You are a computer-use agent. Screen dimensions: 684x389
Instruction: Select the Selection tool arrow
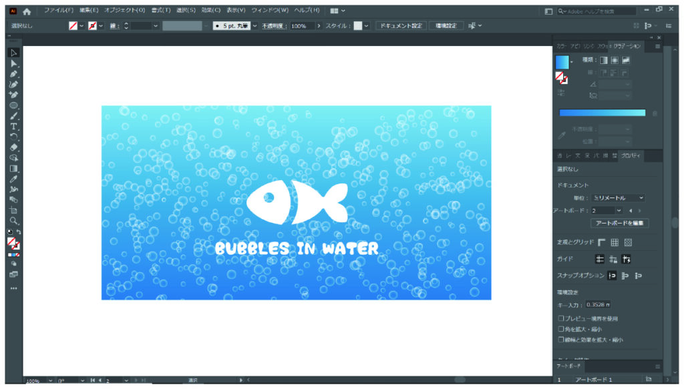(13, 53)
